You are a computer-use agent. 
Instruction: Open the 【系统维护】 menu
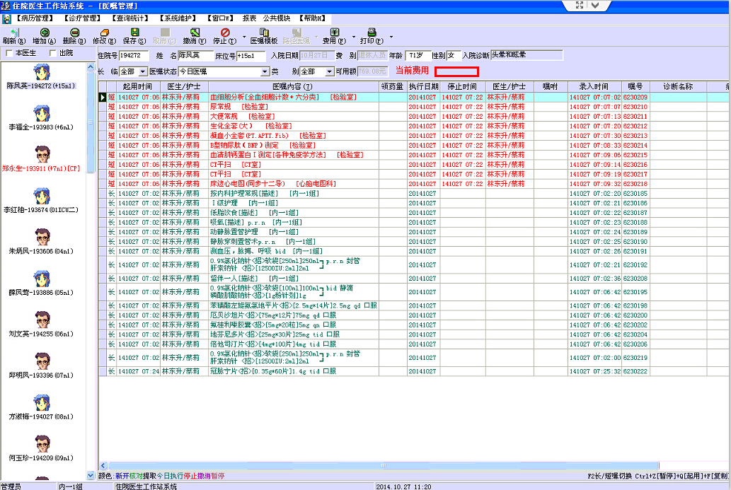pyautogui.click(x=178, y=18)
